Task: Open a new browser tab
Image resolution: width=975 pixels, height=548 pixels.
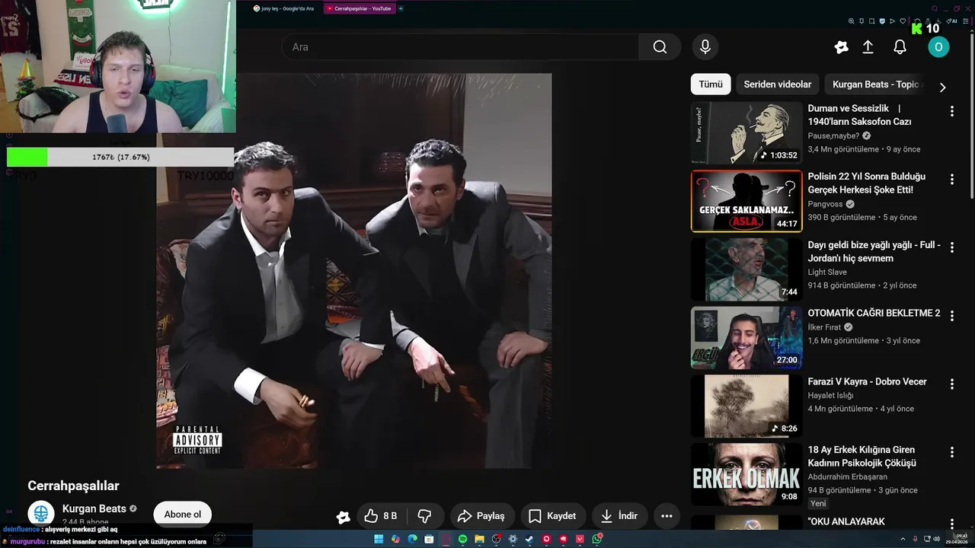Action: [x=401, y=8]
